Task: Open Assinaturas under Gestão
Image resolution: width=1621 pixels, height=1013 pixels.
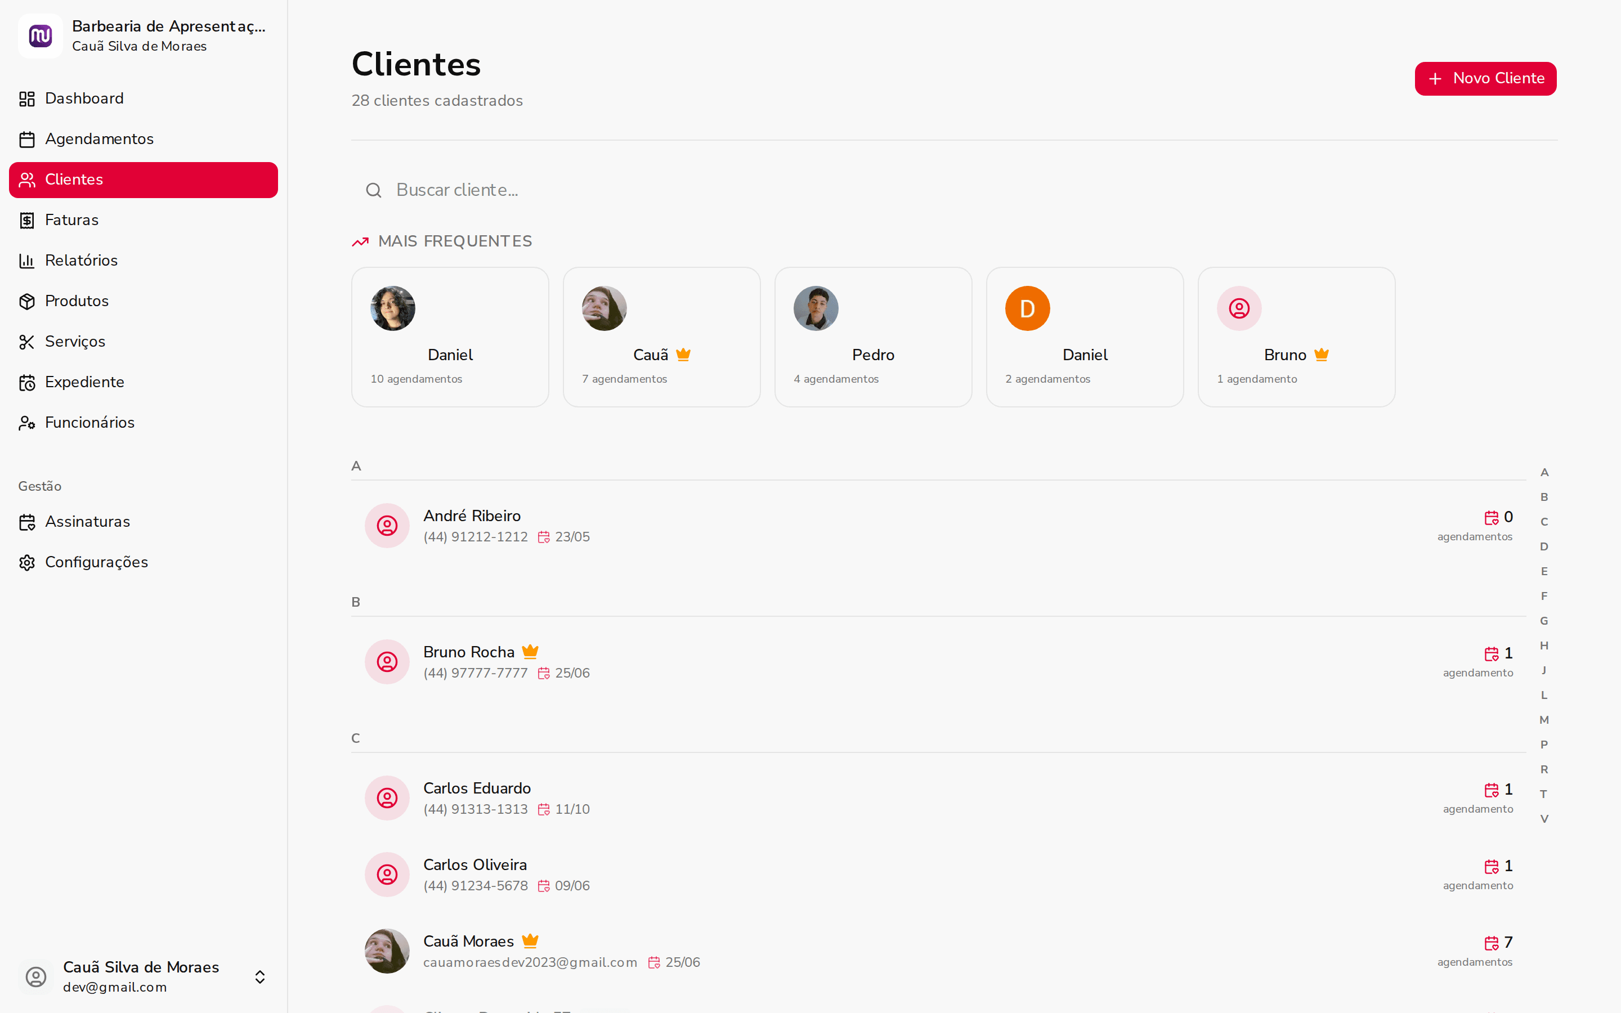Action: (87, 522)
